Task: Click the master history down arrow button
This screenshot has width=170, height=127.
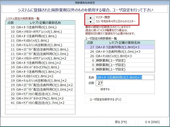Action: pyautogui.click(x=91, y=22)
